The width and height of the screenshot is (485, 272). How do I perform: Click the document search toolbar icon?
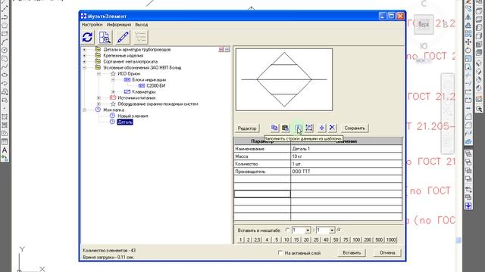(x=105, y=37)
